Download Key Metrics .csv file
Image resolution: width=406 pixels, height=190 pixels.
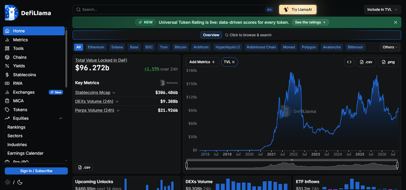tap(84, 167)
